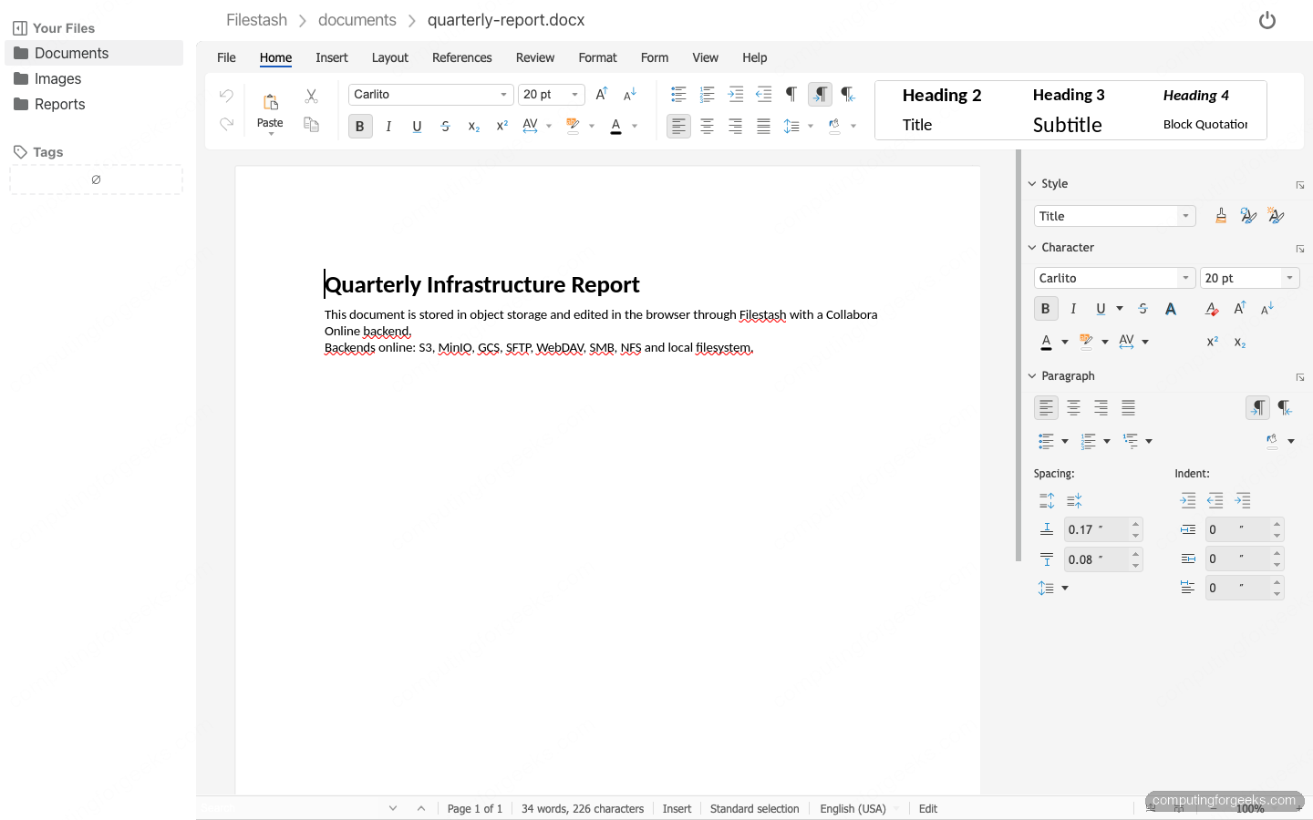Image resolution: width=1313 pixels, height=820 pixels.
Task: Click the power logout icon
Action: click(x=1267, y=20)
